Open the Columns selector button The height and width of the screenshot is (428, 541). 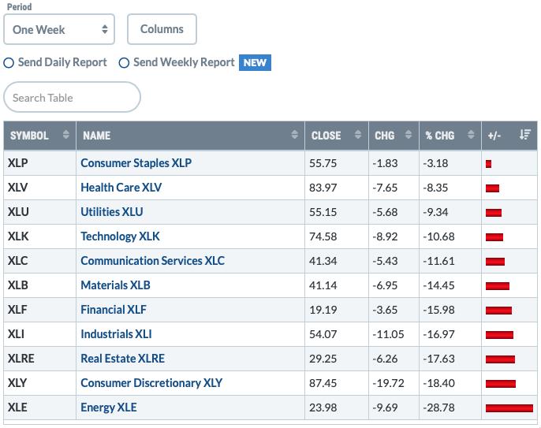[162, 29]
